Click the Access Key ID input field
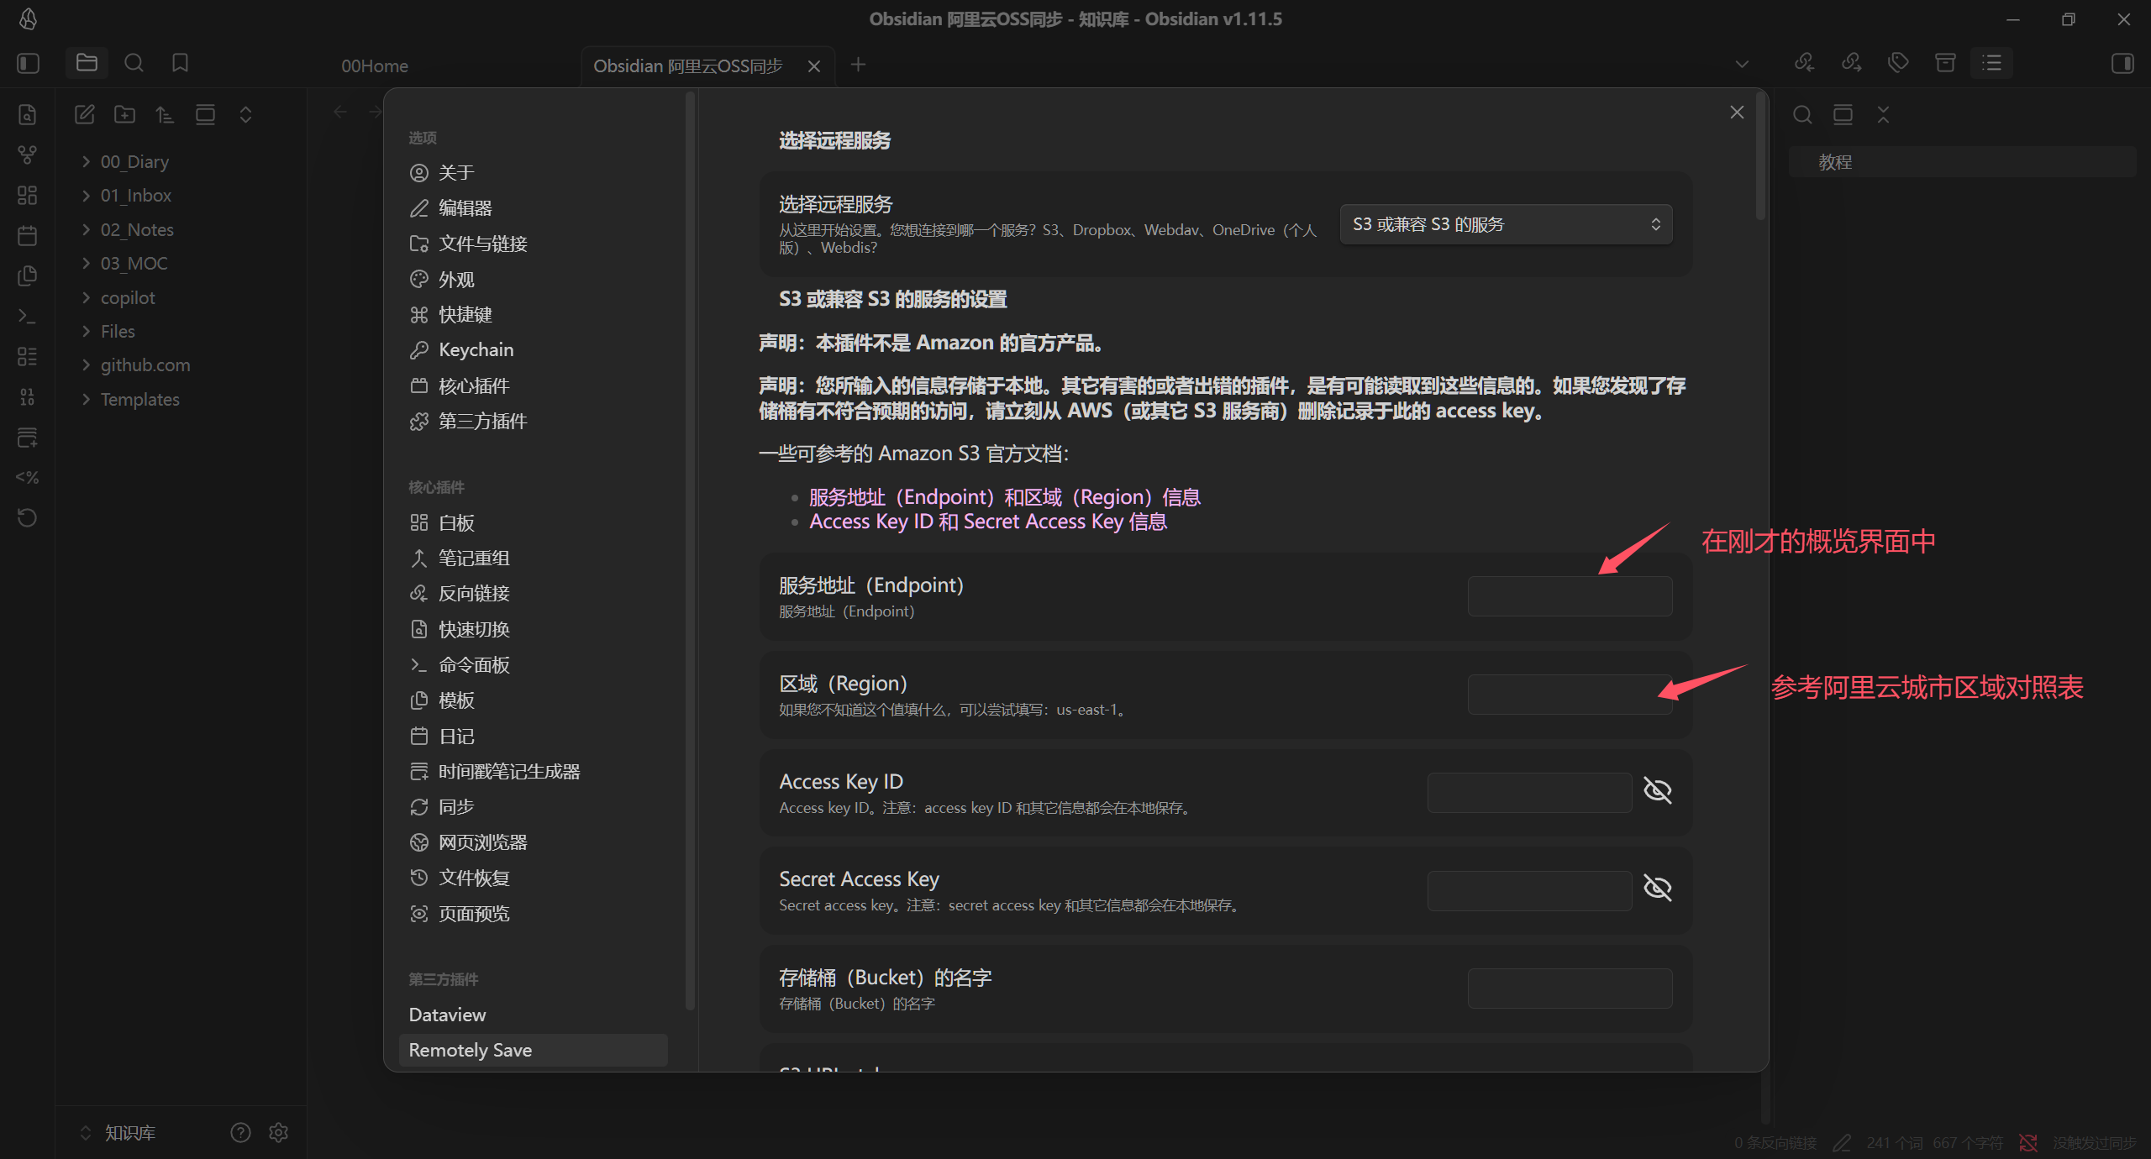 (x=1529, y=792)
